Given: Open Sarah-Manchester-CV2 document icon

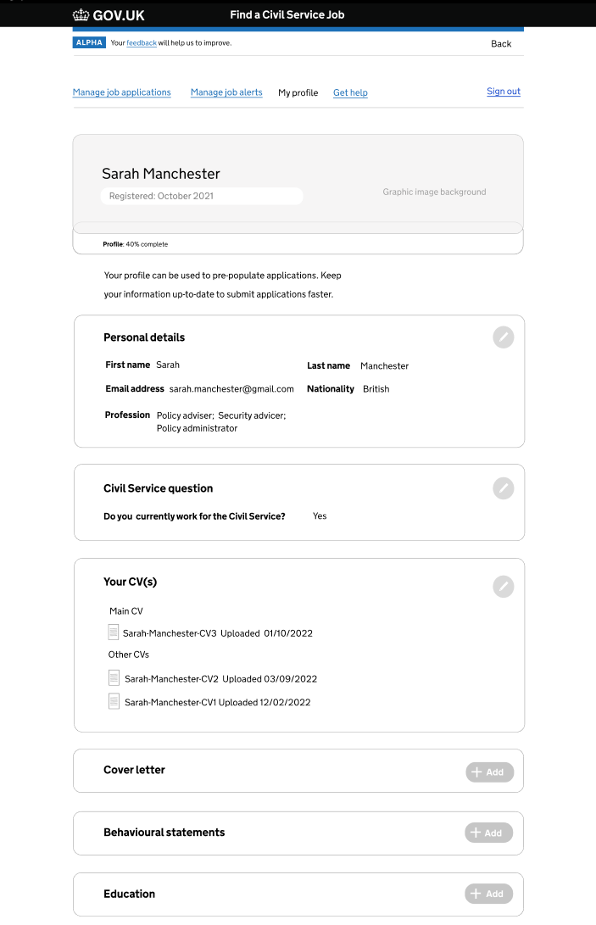Looking at the screenshot, I should 114,678.
